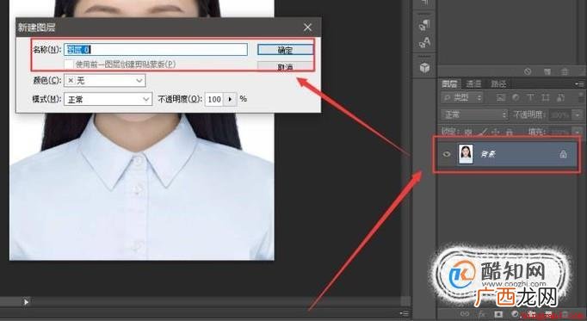Toggle visibility eye of 背景 layer

click(446, 154)
